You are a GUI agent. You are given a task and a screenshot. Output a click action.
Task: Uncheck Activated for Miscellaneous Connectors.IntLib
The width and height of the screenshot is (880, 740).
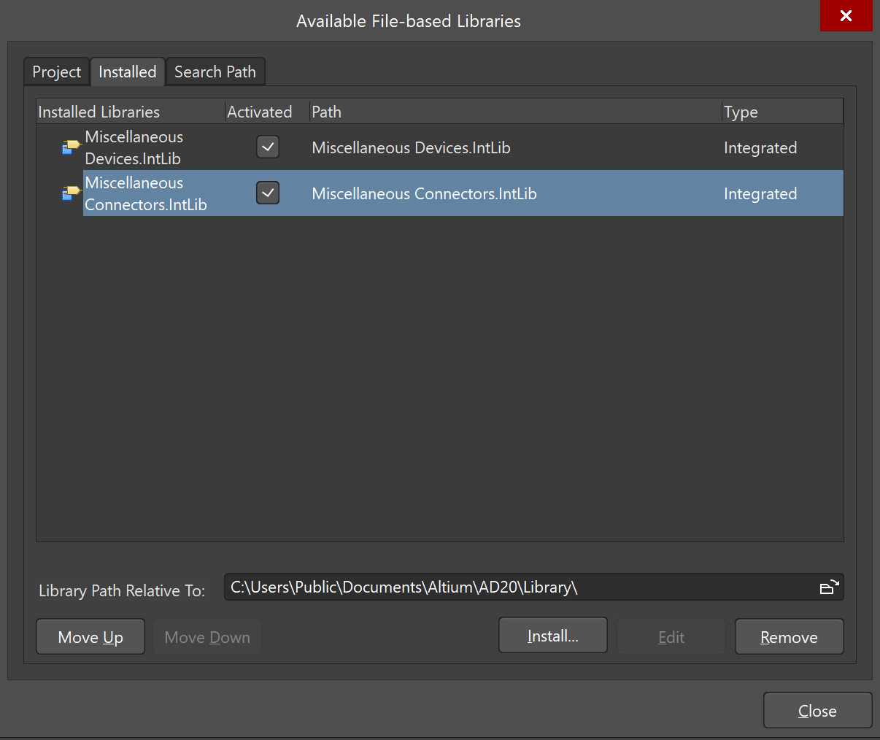point(268,193)
